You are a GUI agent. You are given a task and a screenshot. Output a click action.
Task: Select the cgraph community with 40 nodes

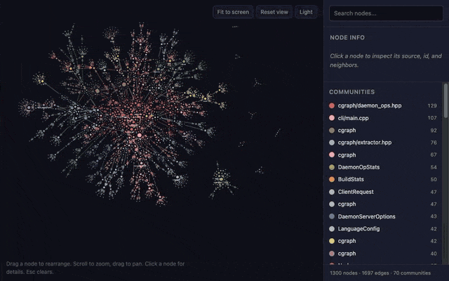pyautogui.click(x=383, y=254)
